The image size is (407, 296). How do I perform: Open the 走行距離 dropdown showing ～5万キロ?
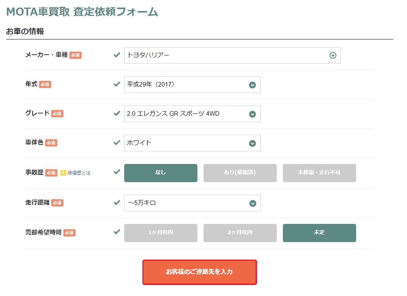(192, 203)
